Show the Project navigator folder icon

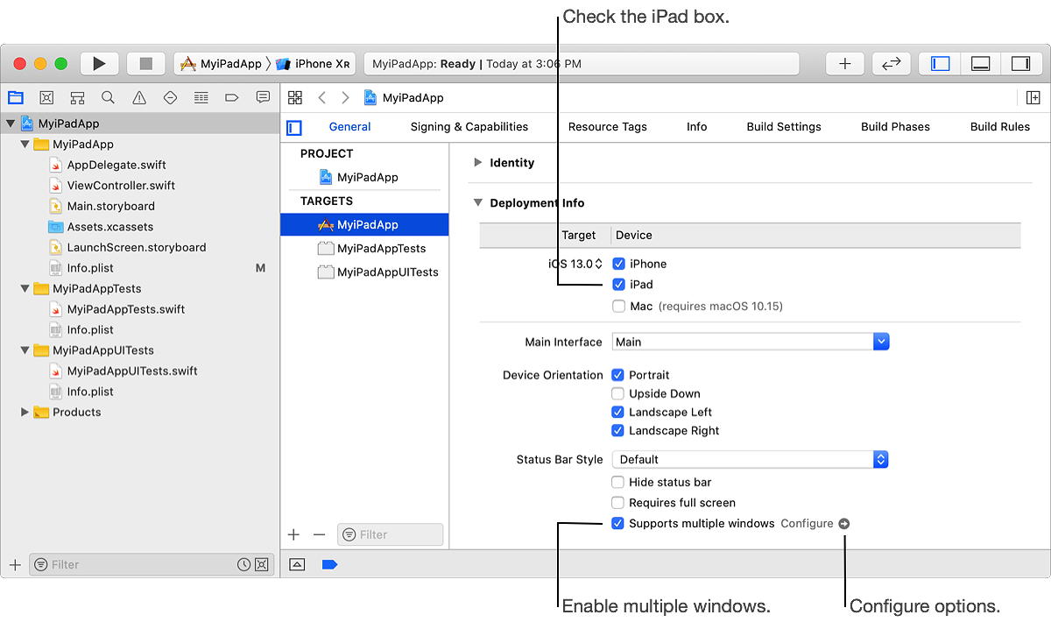click(15, 97)
